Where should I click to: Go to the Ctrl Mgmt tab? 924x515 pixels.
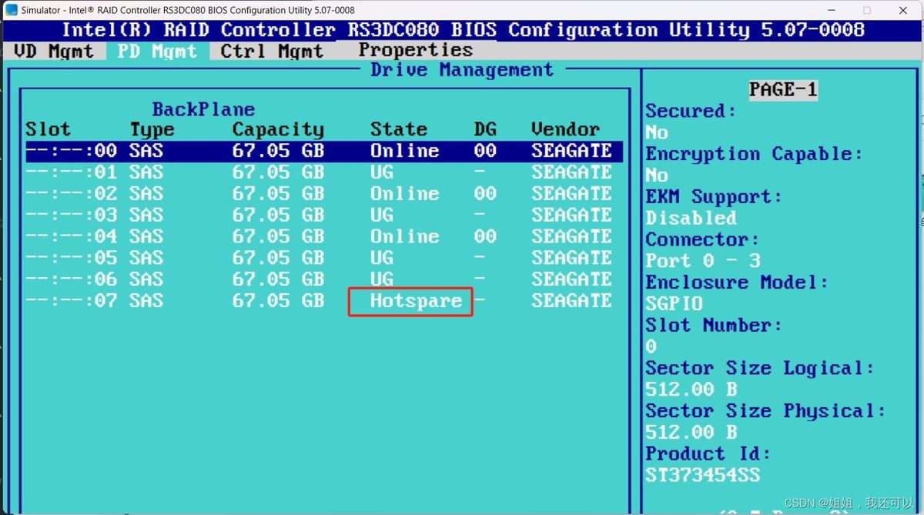tap(272, 51)
